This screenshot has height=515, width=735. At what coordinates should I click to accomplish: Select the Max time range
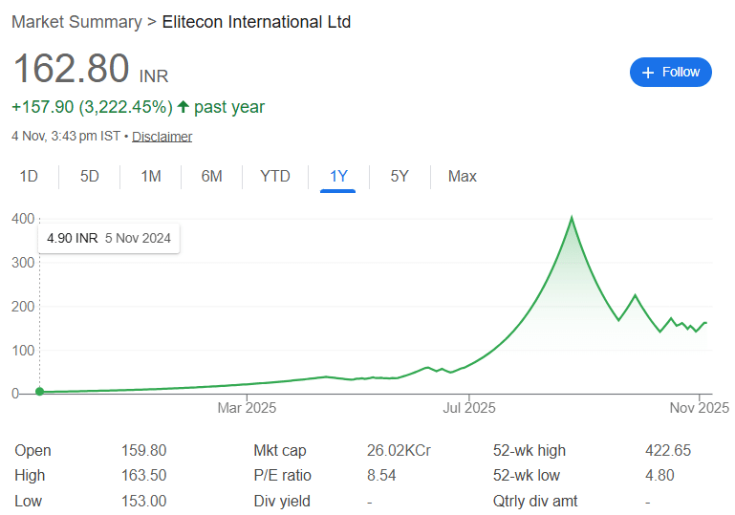(463, 176)
